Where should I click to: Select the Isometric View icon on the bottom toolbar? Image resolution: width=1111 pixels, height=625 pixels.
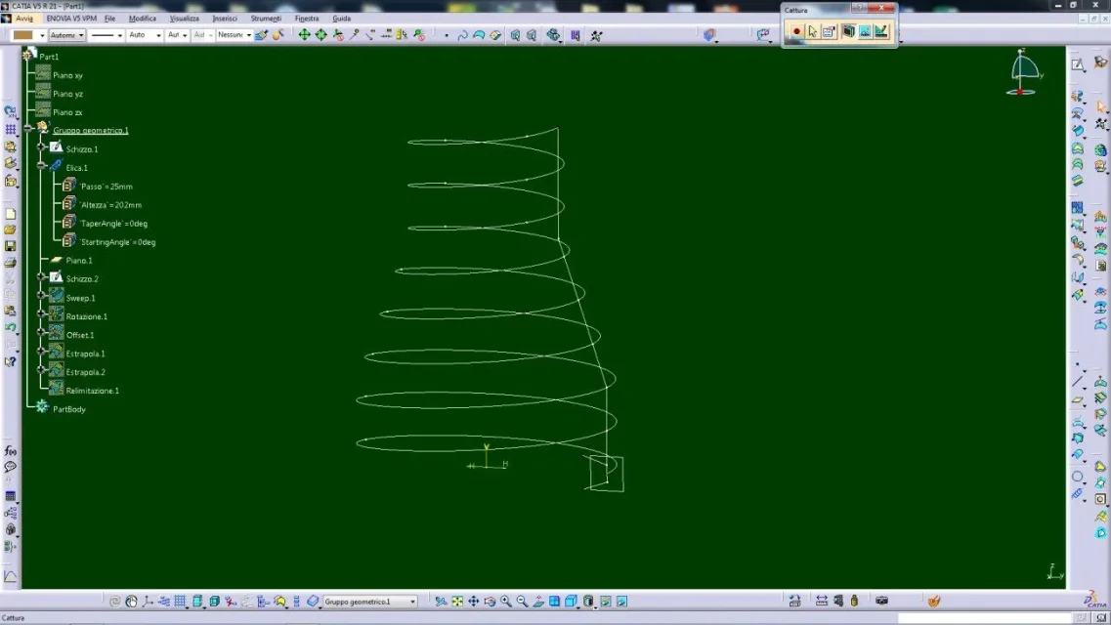click(573, 601)
